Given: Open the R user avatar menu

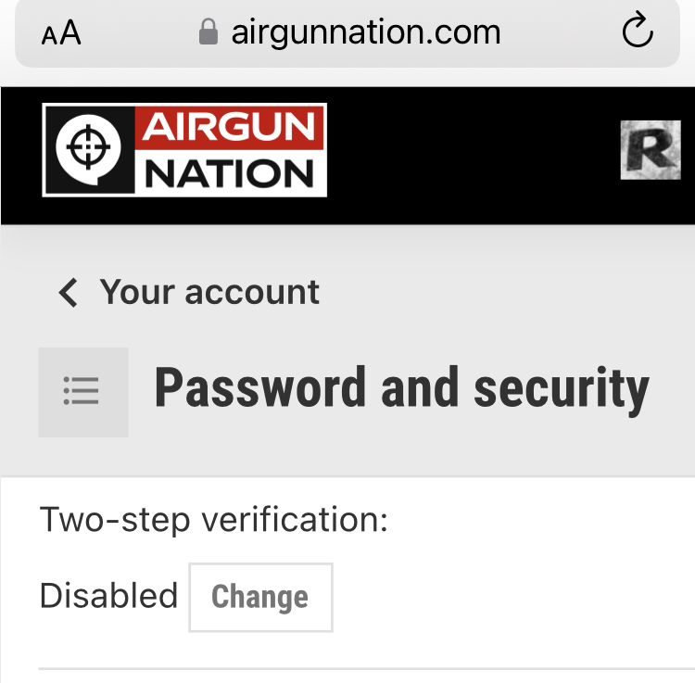Looking at the screenshot, I should pos(651,150).
